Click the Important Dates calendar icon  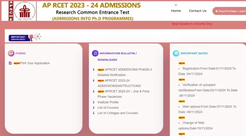click(x=176, y=53)
